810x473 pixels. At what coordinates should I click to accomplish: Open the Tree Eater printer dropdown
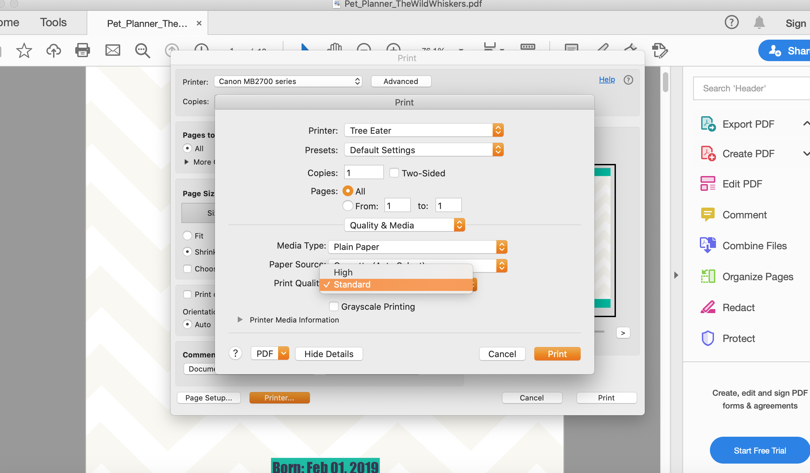(423, 130)
